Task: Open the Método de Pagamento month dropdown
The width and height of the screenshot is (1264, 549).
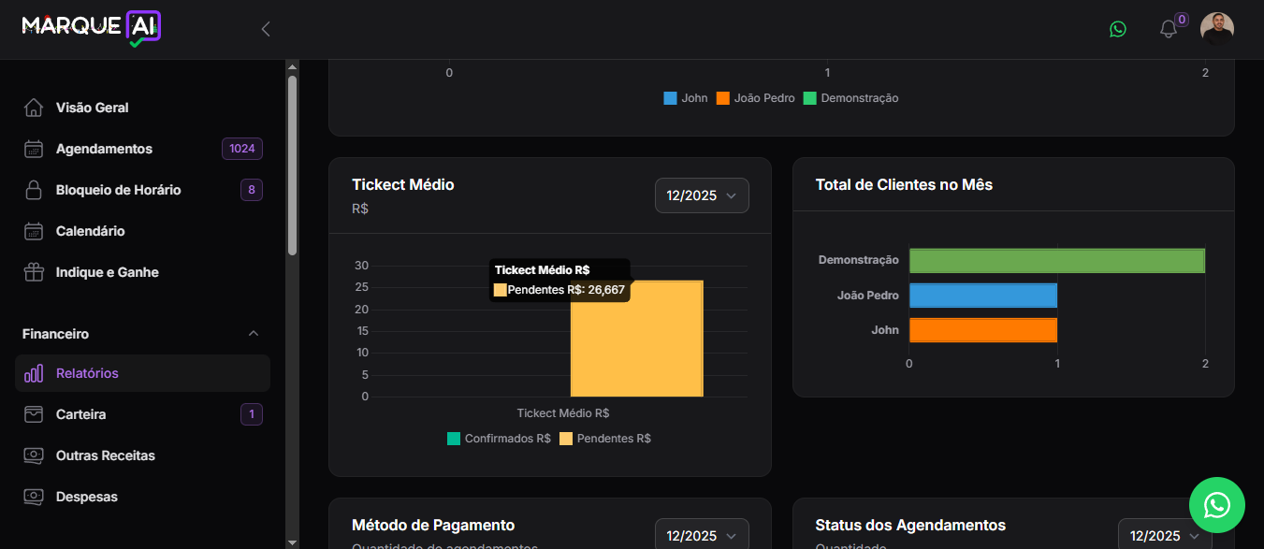Action: (x=702, y=536)
